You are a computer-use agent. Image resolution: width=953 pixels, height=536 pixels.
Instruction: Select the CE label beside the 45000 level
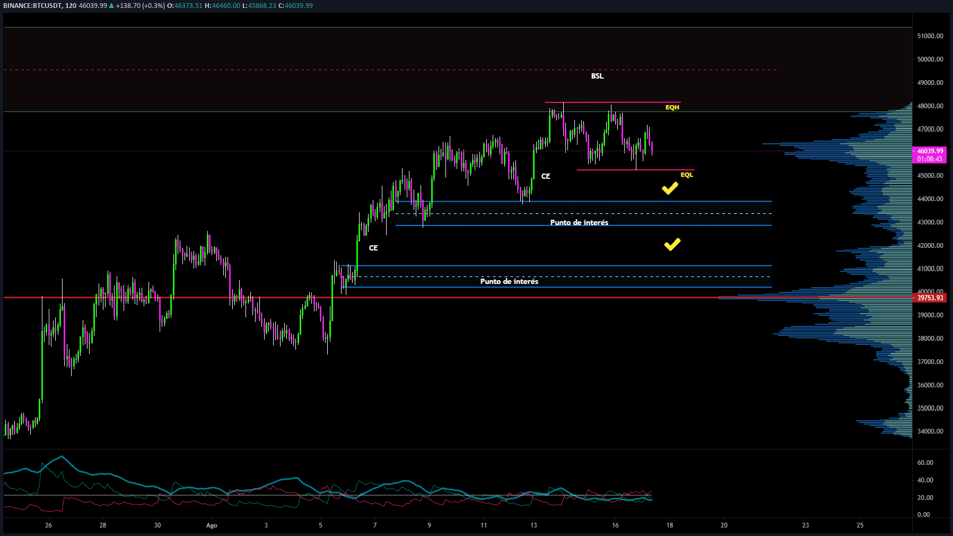pos(546,176)
